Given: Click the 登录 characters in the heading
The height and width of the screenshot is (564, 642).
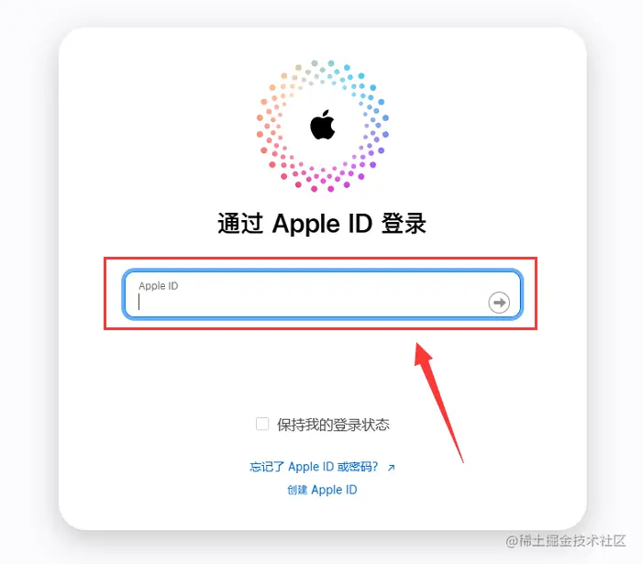Looking at the screenshot, I should (x=404, y=224).
